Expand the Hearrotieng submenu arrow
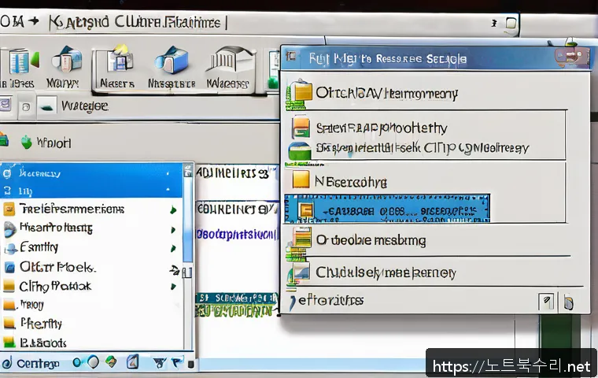Viewport: 598px width, 378px height. click(x=172, y=229)
